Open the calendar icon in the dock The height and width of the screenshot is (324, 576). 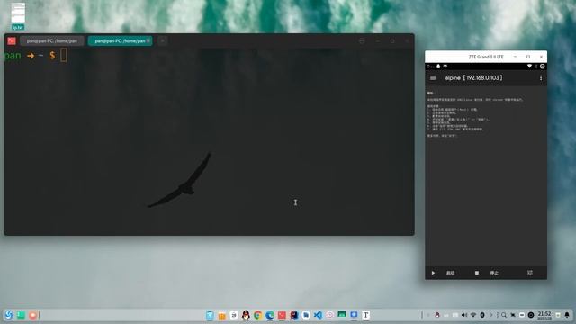click(x=234, y=315)
